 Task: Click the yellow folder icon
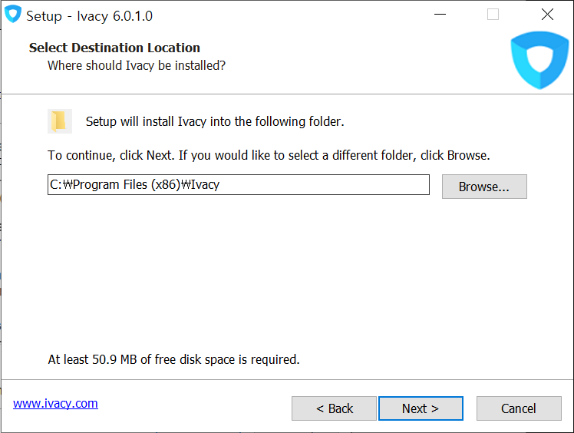(60, 121)
